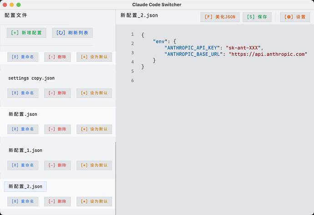Minimize window with yellow button

tap(12, 5)
